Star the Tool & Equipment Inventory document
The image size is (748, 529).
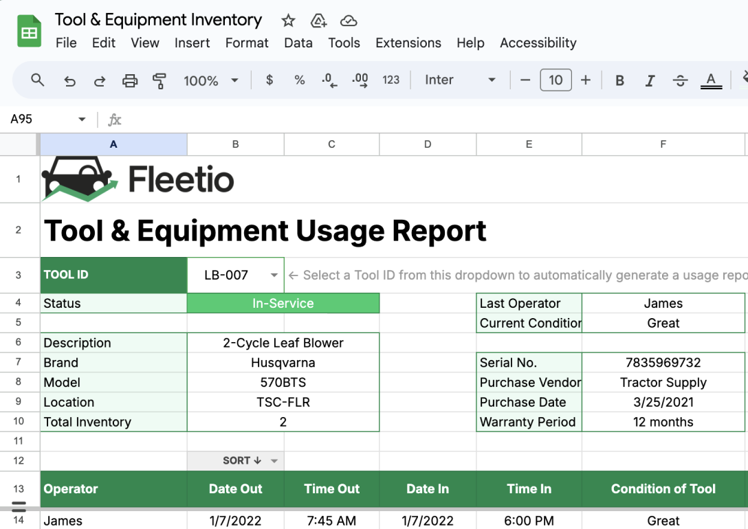(288, 21)
